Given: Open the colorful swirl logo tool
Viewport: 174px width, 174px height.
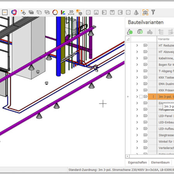Looking at the screenshot, I should pos(14,12).
